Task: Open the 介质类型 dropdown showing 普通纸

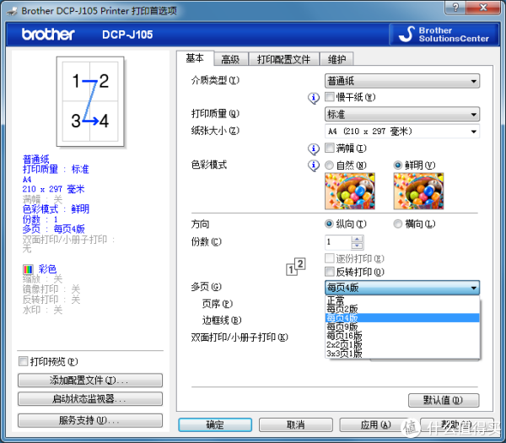Action: click(402, 81)
